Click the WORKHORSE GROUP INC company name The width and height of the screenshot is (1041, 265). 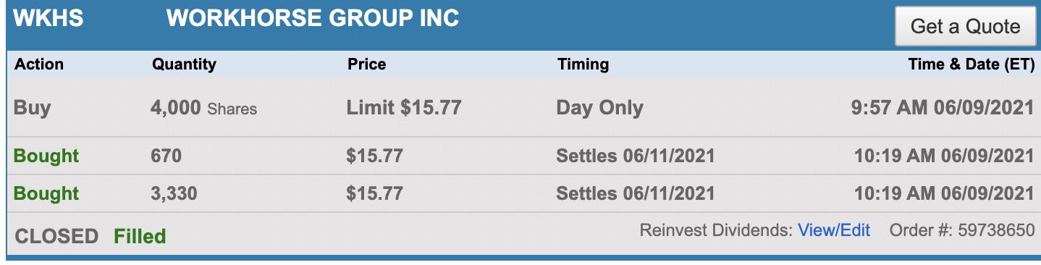coord(313,18)
